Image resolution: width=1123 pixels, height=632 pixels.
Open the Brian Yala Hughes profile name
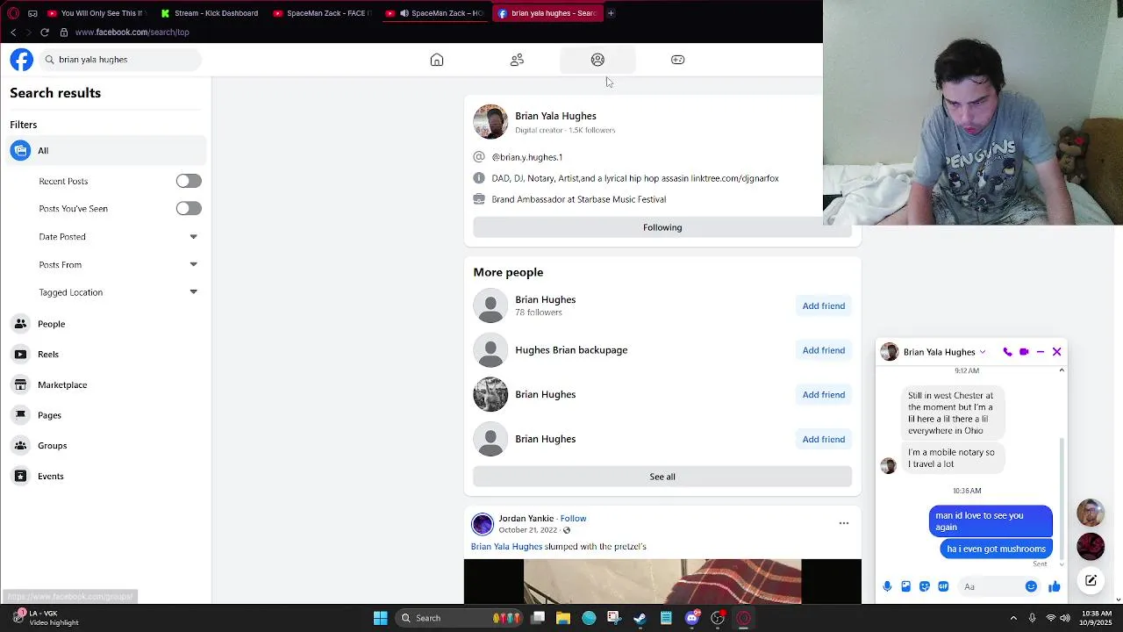(555, 116)
